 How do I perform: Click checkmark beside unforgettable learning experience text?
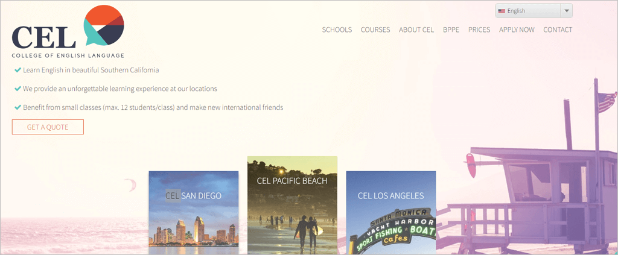pyautogui.click(x=18, y=89)
